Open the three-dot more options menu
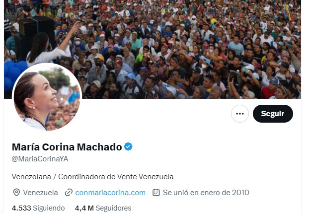Viewport: 309px width, 214px height. click(240, 114)
